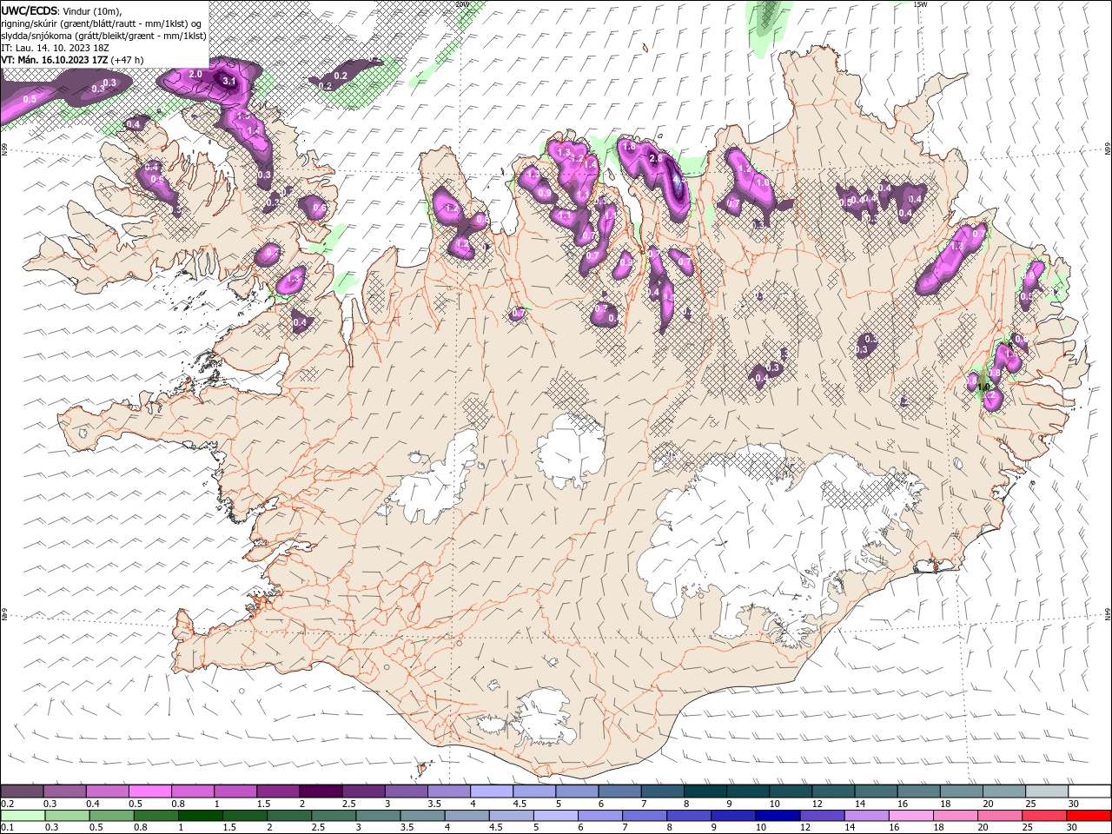Click the 2.8 snowfall value in north
The width and height of the screenshot is (1112, 834).
coord(656,158)
